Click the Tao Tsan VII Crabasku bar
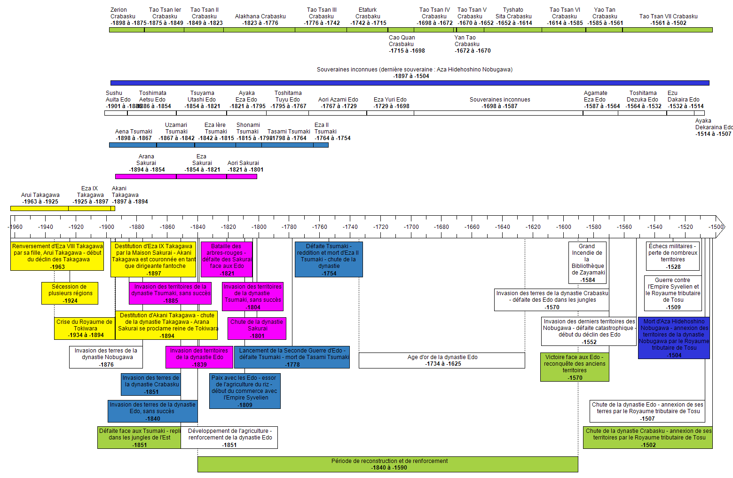The image size is (733, 478). [668, 30]
